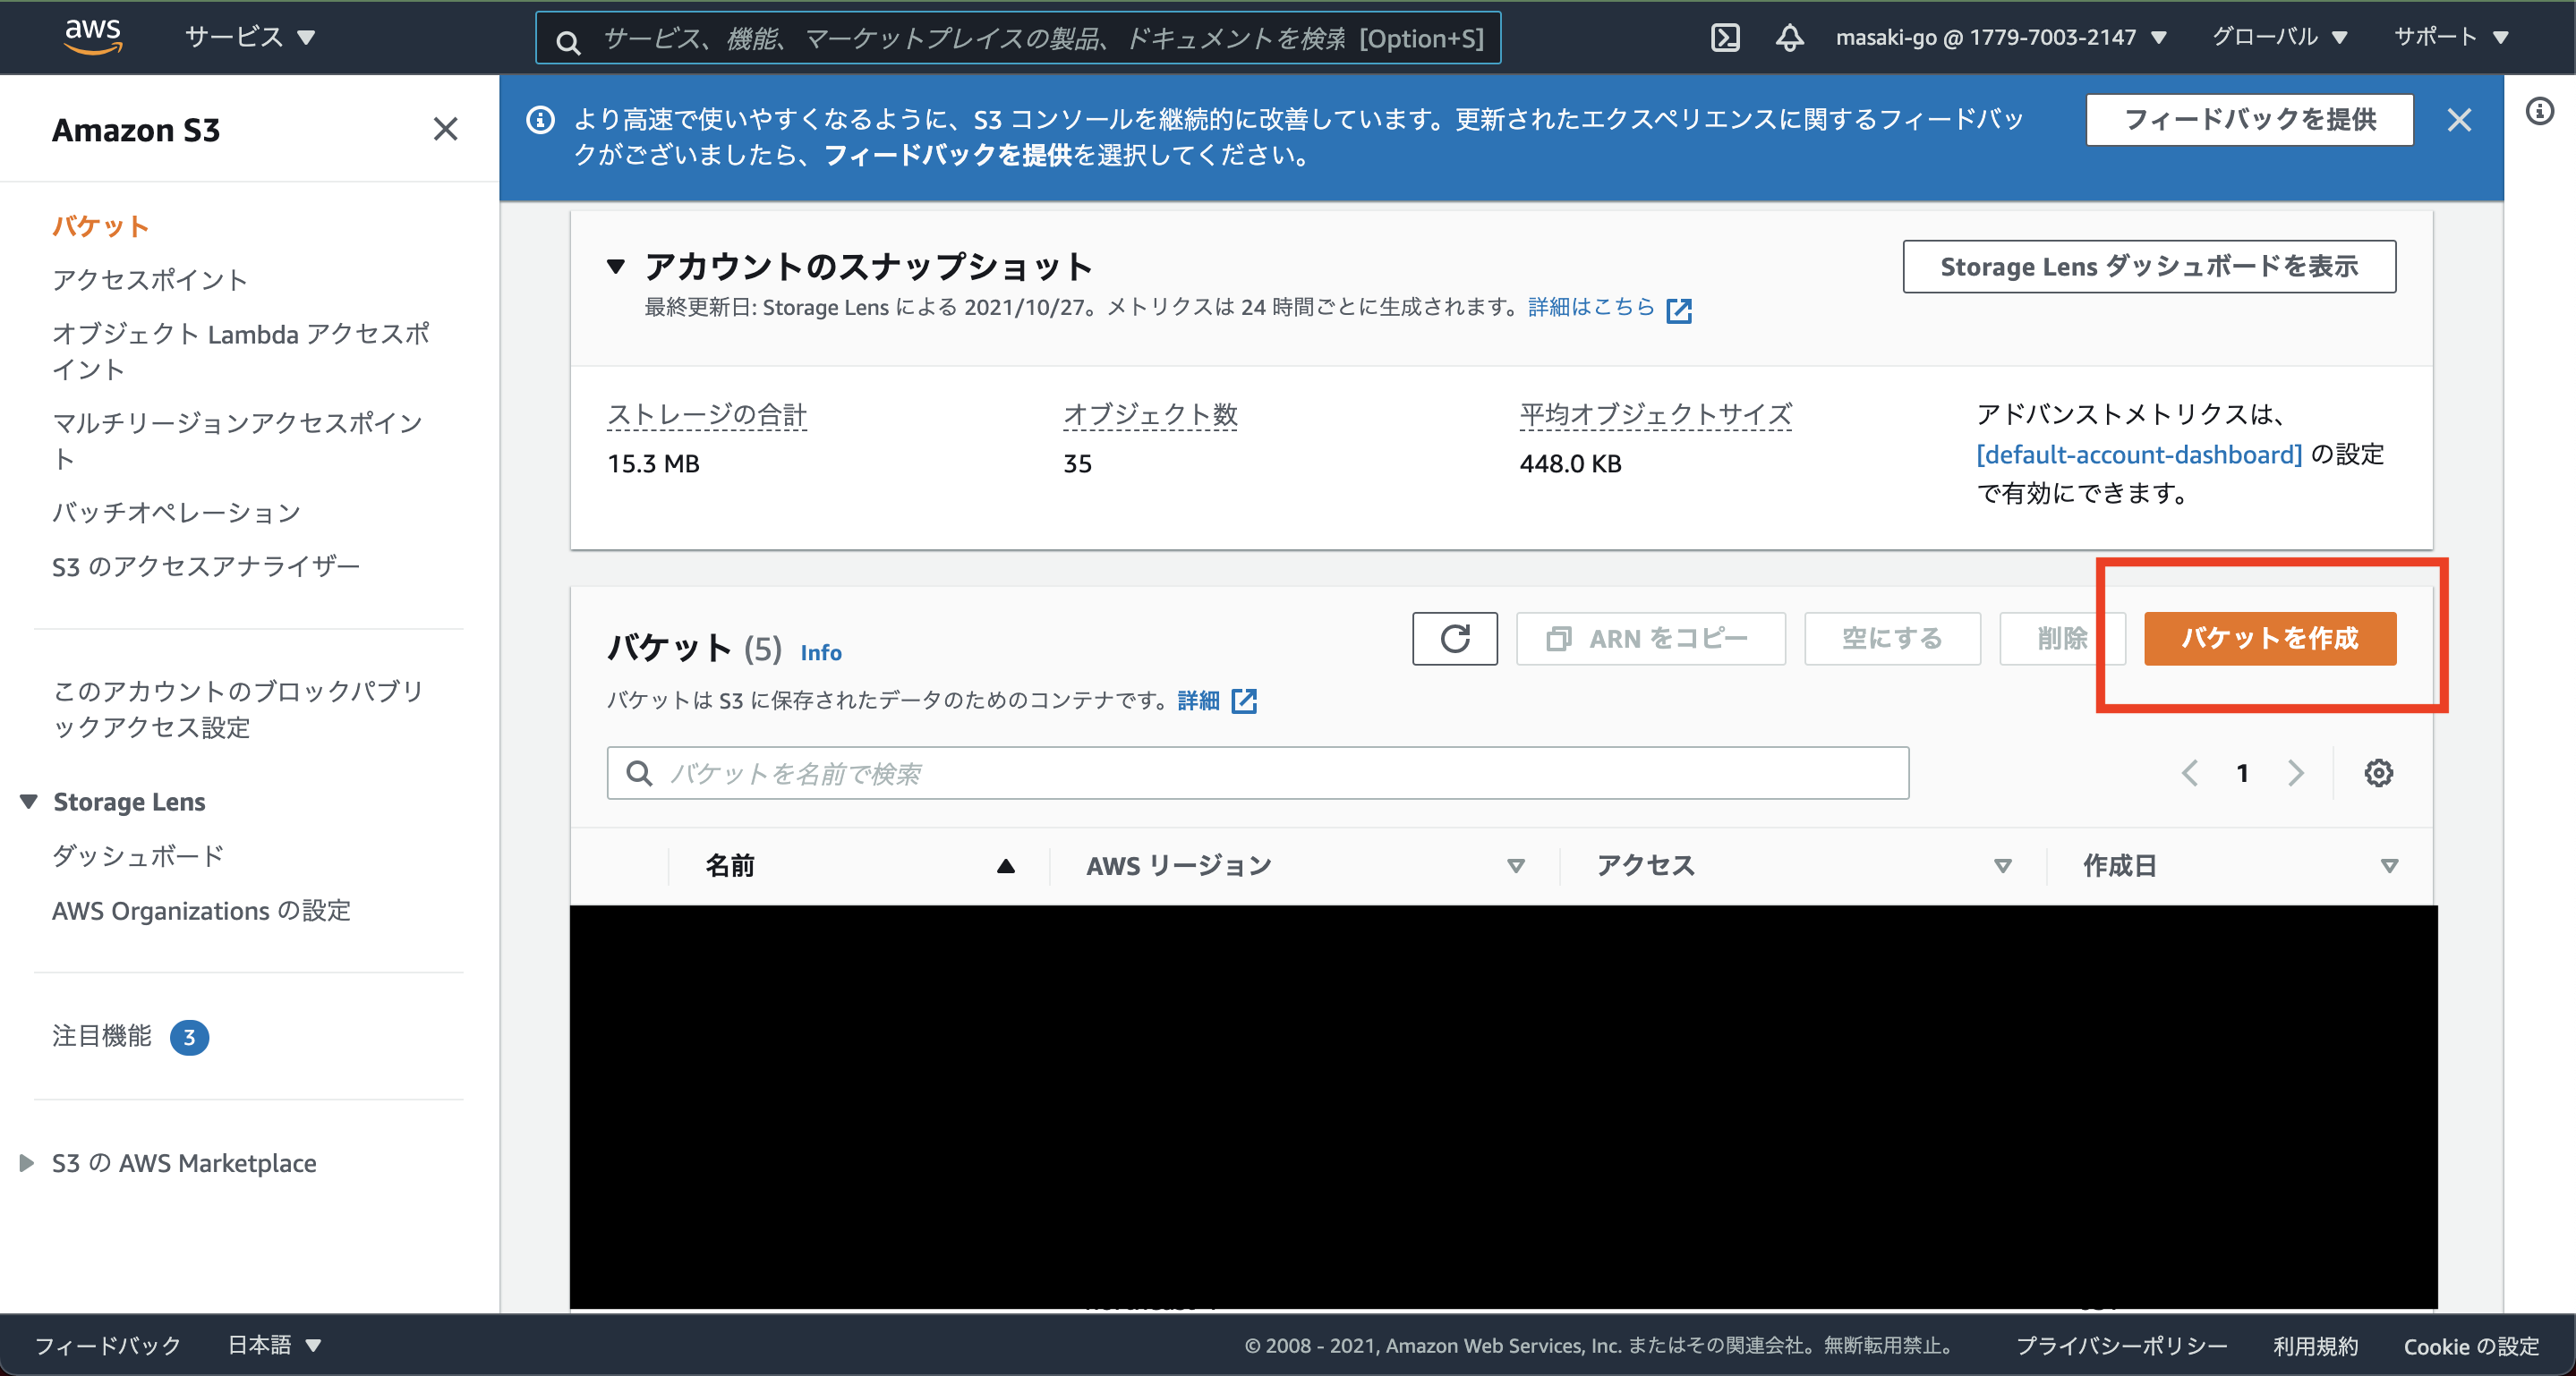This screenshot has width=2576, height=1376.
Task: Click the バケットを作成 button
Action: (2270, 639)
